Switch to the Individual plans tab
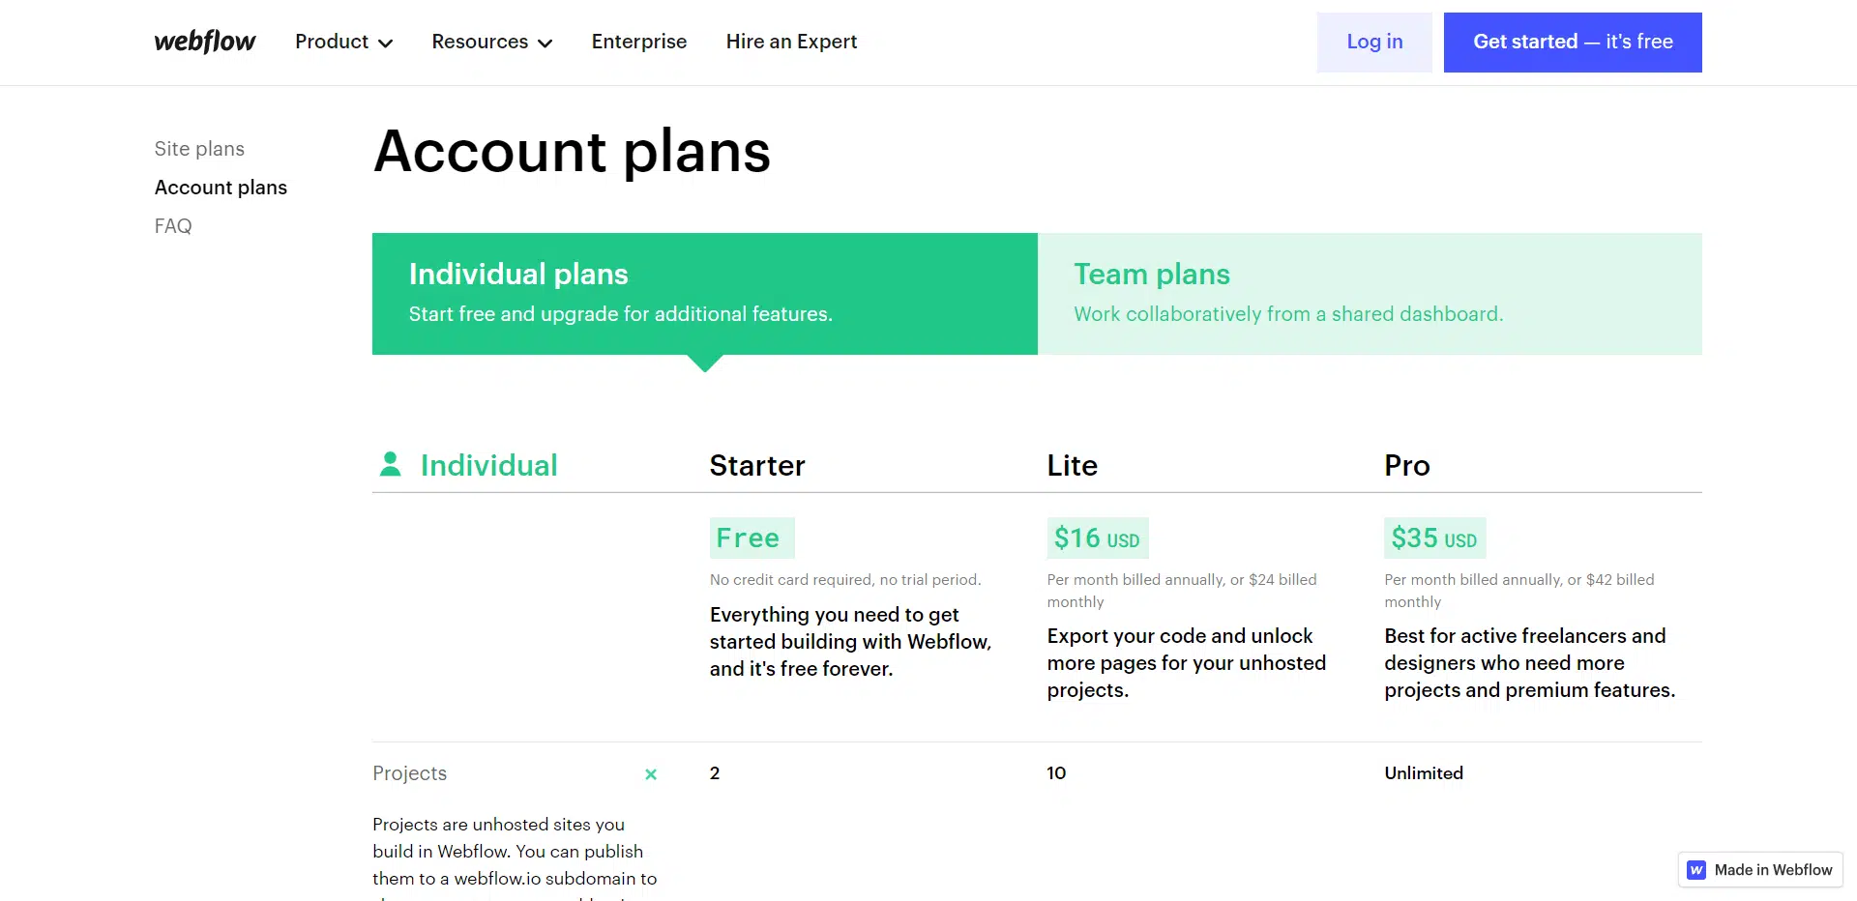The height and width of the screenshot is (901, 1857). pyautogui.click(x=704, y=294)
